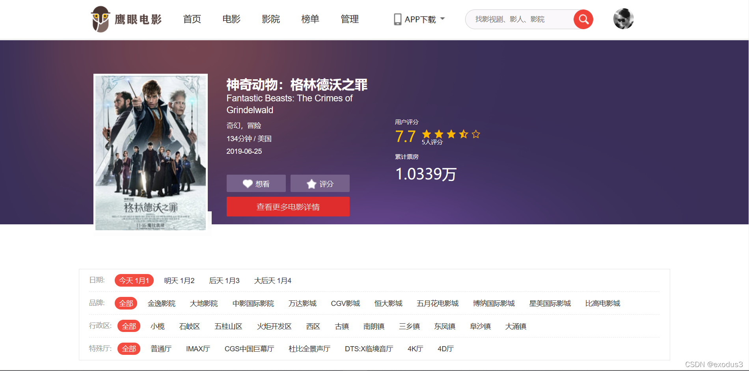Screen dimensions: 749x371
Task: Select 全部 in the 特殊厅 row
Action: pyautogui.click(x=129, y=349)
